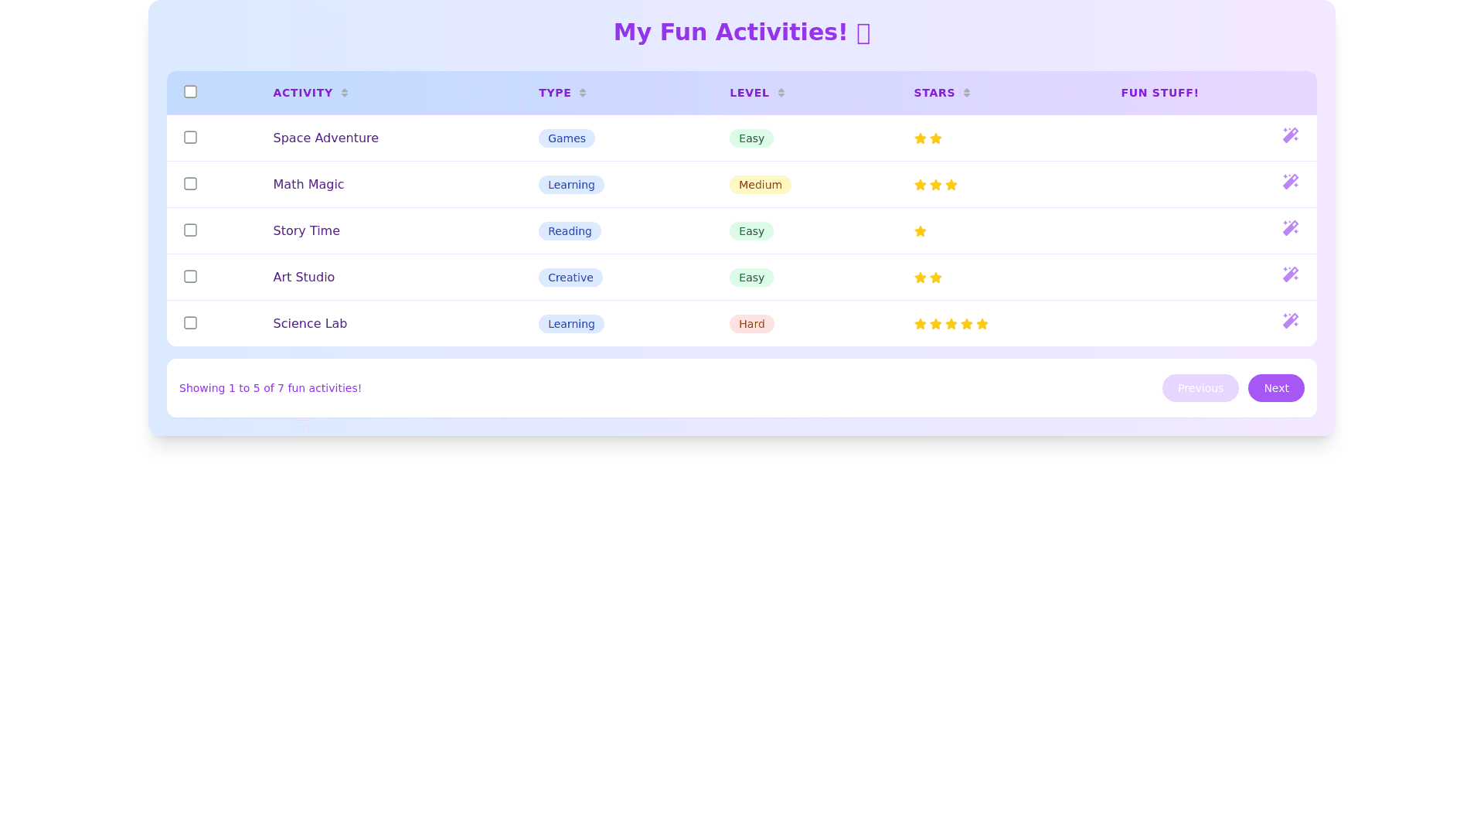Sort table by Level column

781,93
